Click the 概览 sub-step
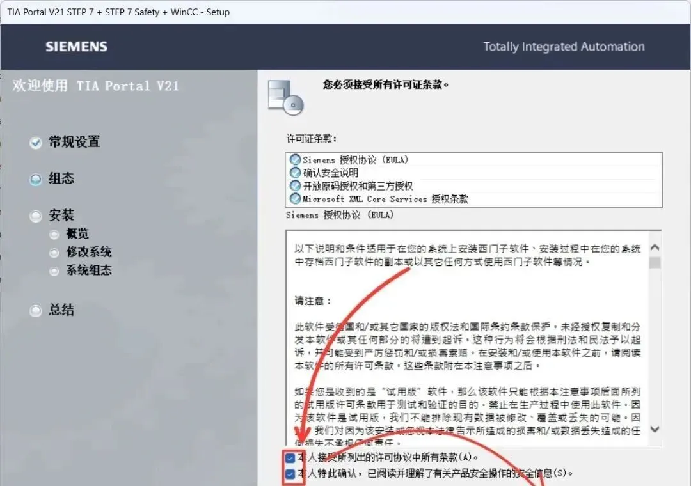Screen dimensions: 691x486 77,233
